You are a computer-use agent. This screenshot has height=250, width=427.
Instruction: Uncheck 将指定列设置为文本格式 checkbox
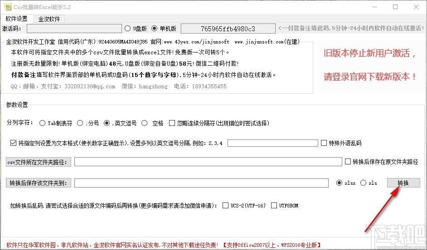coord(13,143)
